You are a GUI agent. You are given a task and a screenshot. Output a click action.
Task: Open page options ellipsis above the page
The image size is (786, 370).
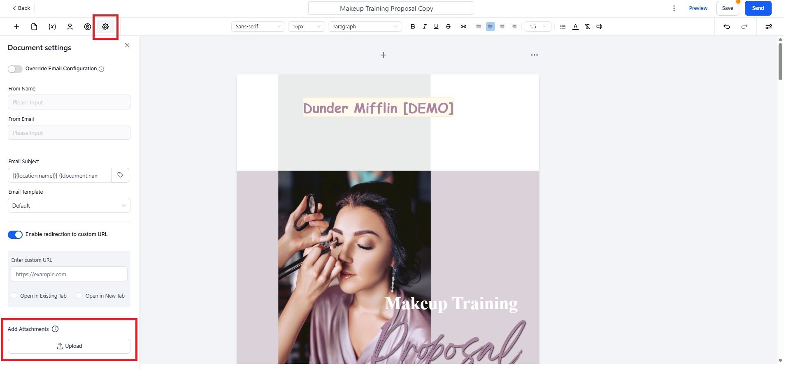[x=534, y=55]
